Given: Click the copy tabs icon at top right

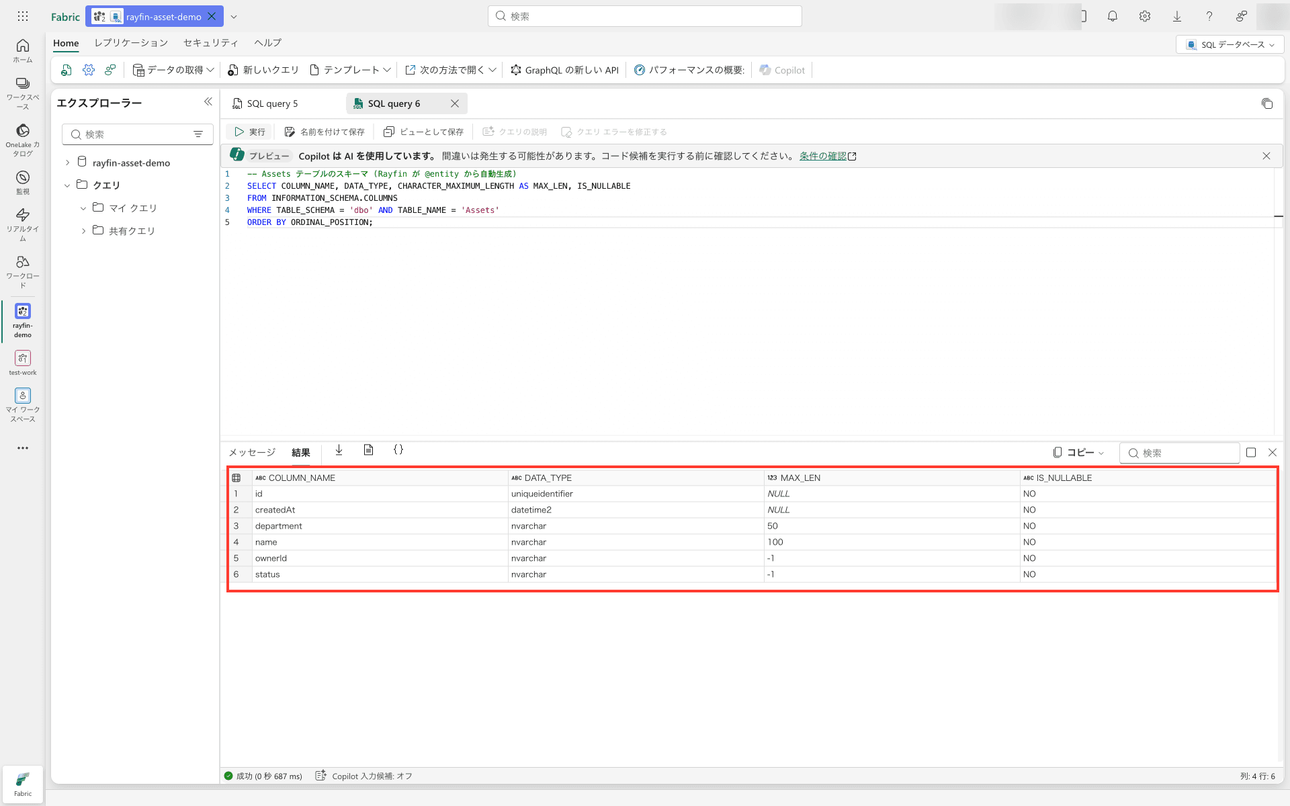Looking at the screenshot, I should coord(1267,103).
